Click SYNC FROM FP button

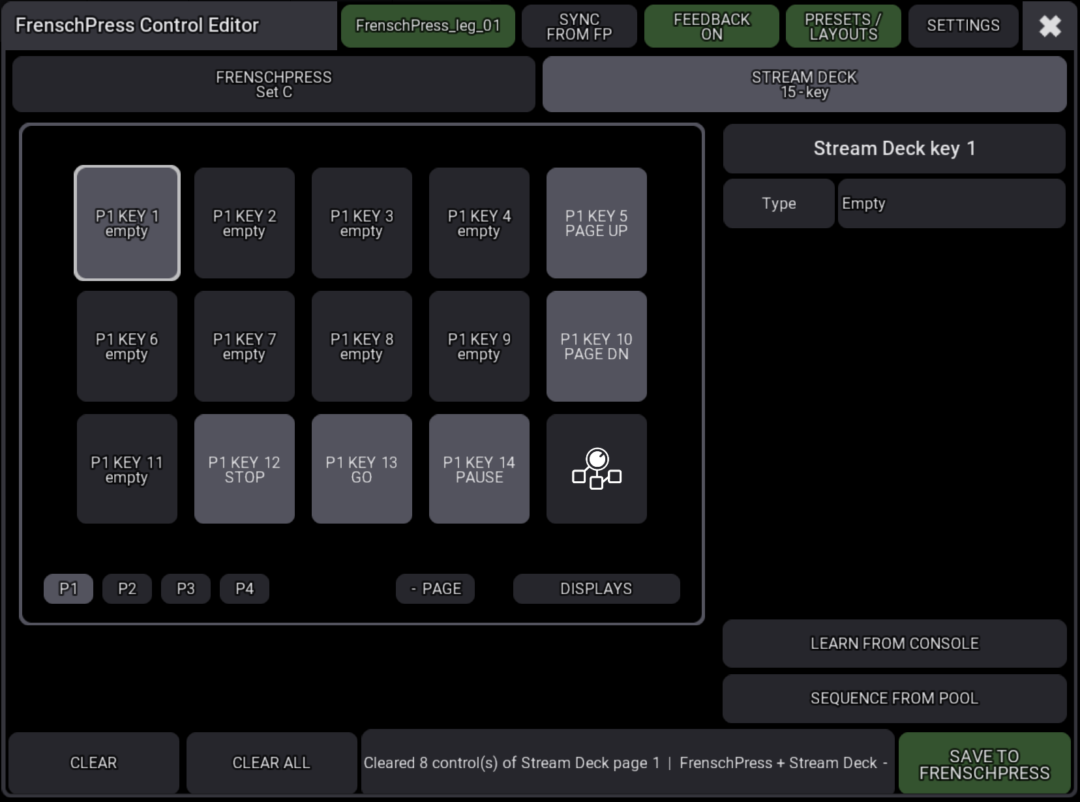(579, 26)
